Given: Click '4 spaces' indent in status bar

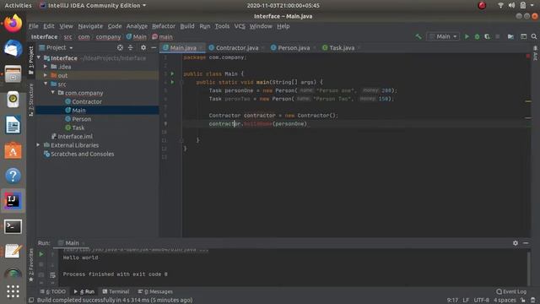Looking at the screenshot, I should (x=505, y=301).
